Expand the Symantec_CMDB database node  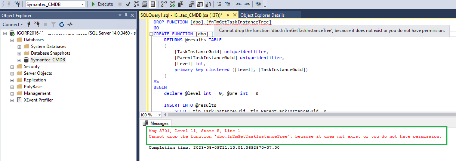pyautogui.click(x=19, y=60)
